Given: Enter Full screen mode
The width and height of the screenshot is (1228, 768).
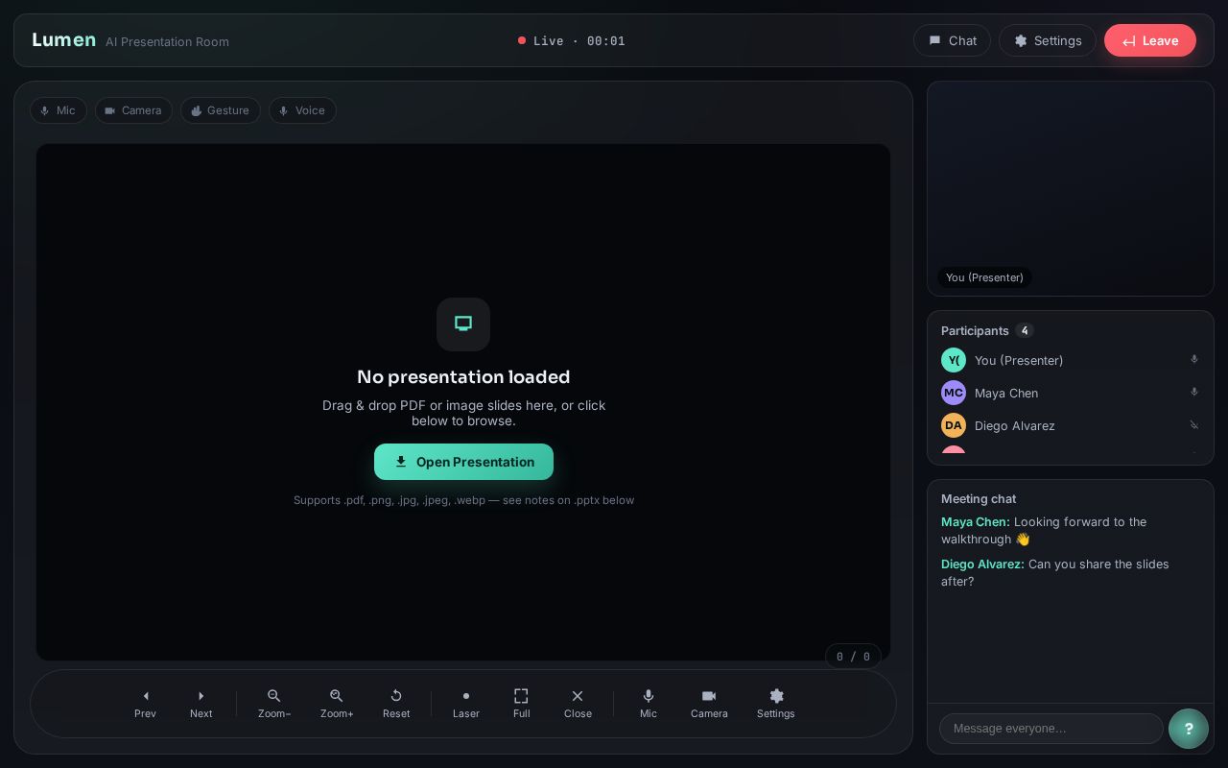Looking at the screenshot, I should pos(522,704).
